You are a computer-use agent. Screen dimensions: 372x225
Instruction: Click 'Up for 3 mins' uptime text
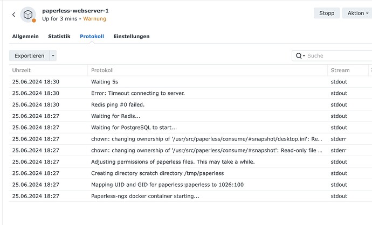(x=60, y=19)
